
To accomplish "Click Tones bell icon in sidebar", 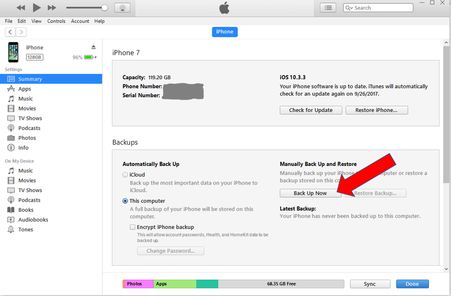I will 11,229.
